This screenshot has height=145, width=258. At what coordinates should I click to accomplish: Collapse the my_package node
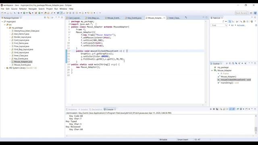tap(7, 28)
